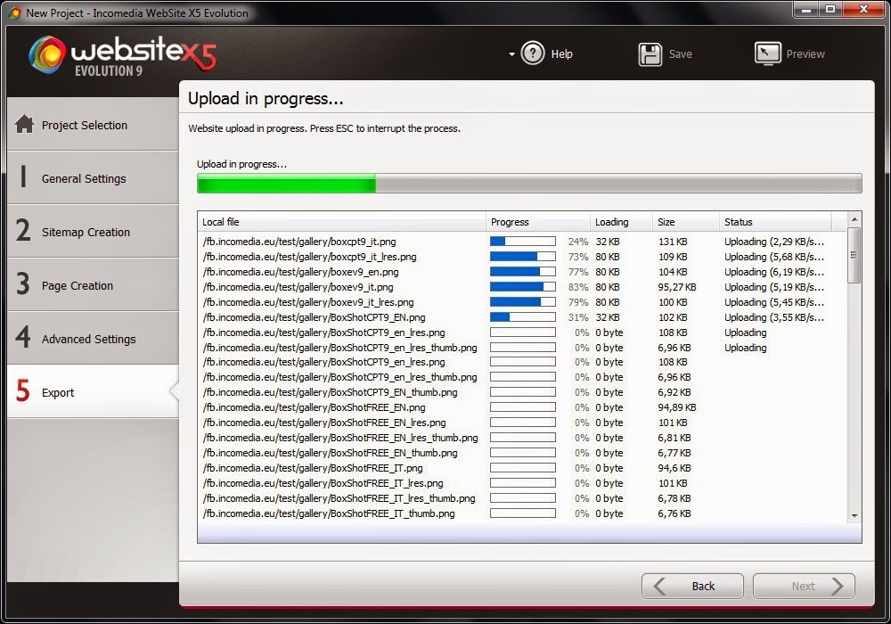The width and height of the screenshot is (891, 624).
Task: Click the title bar application icon
Action: pyautogui.click(x=15, y=12)
